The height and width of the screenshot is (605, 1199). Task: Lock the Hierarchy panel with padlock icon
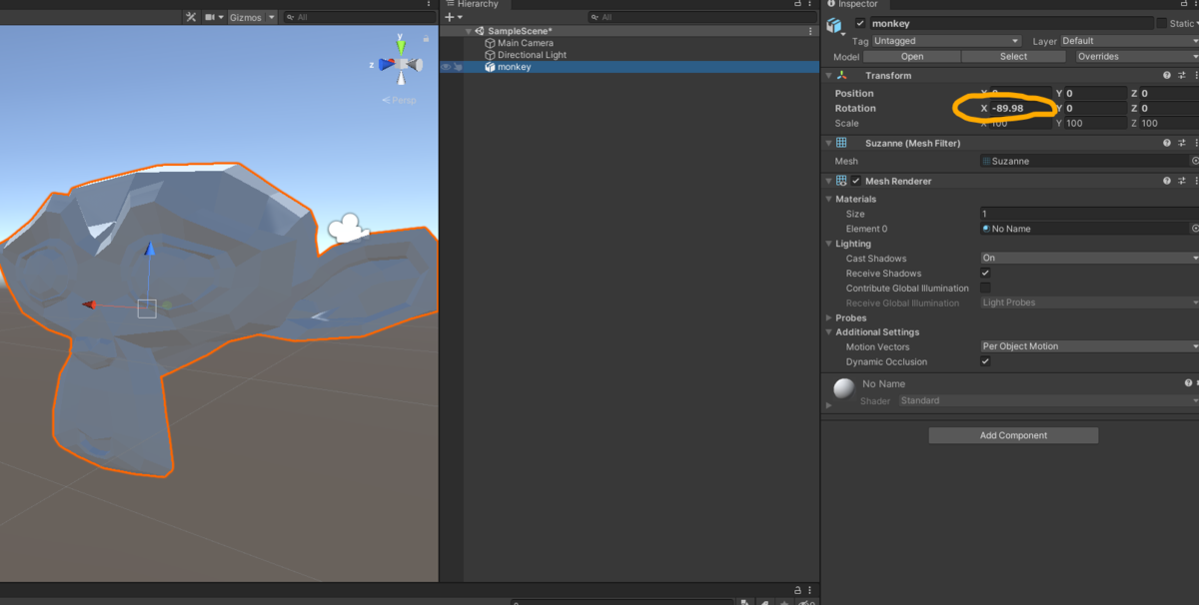[x=797, y=4]
